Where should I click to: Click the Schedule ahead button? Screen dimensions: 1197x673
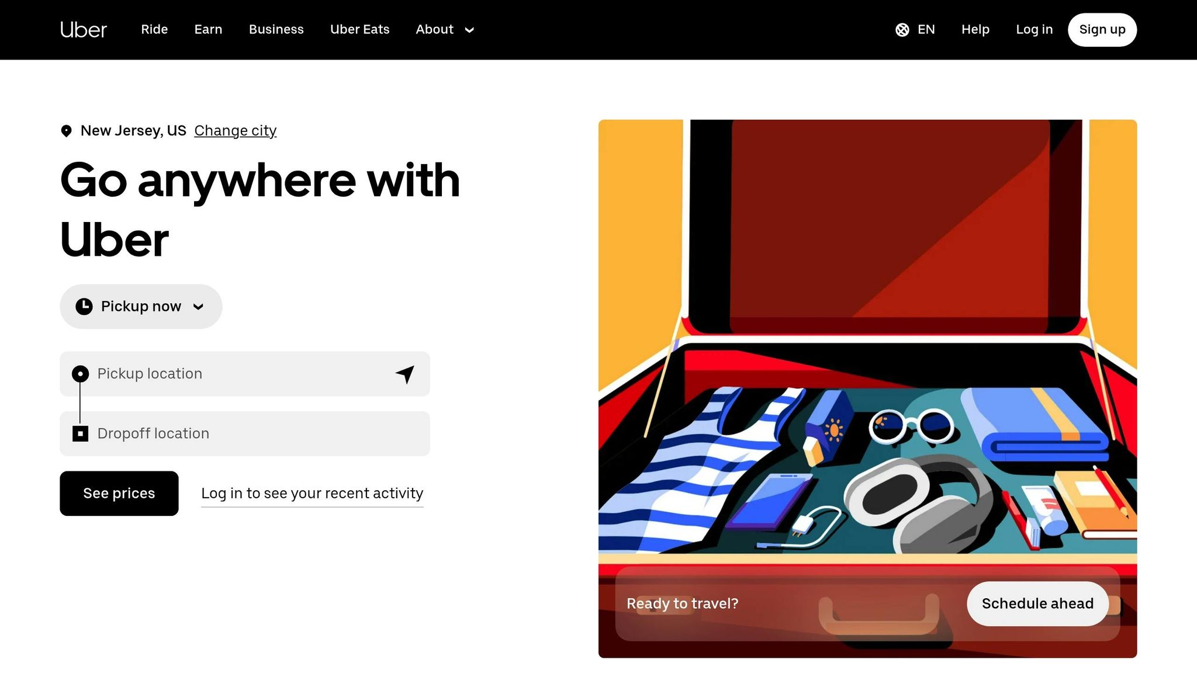(1037, 603)
